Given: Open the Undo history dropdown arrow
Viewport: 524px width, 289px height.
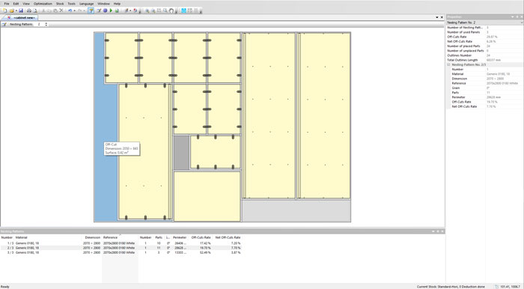Looking at the screenshot, I should click(x=75, y=10).
